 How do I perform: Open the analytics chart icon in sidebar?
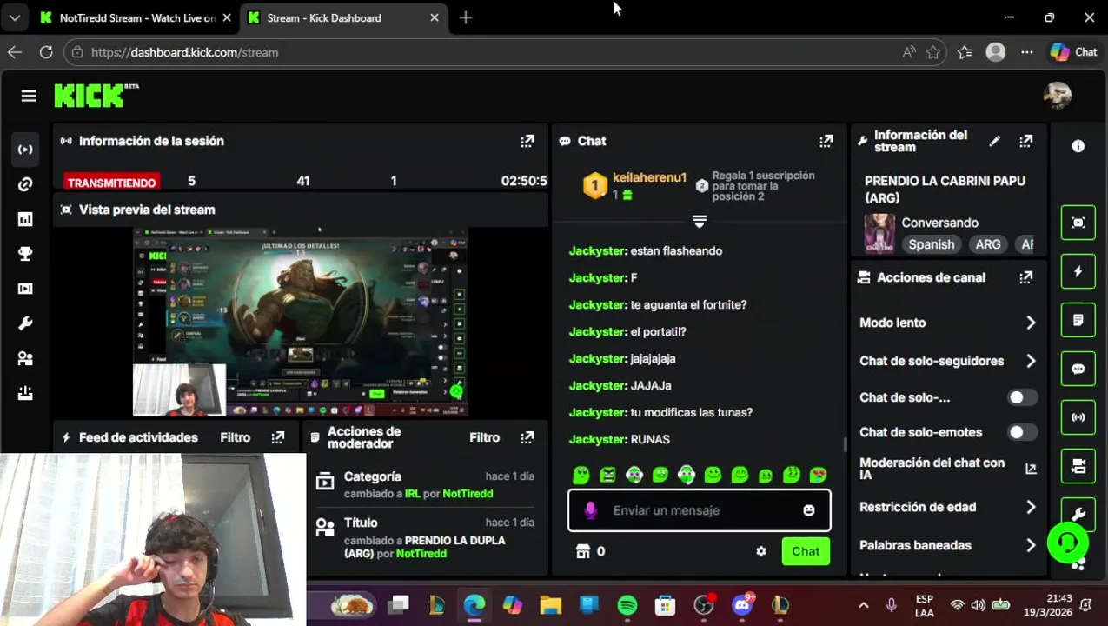click(25, 219)
